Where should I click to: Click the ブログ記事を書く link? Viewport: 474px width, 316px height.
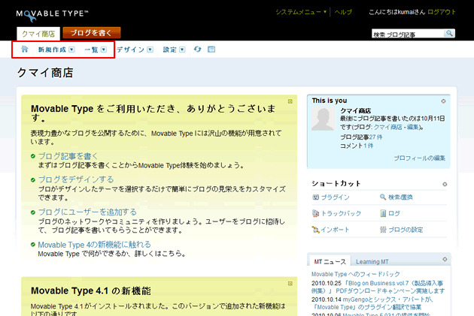(x=68, y=156)
